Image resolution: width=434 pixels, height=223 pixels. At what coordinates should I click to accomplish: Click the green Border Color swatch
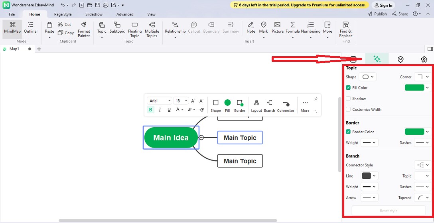click(x=414, y=132)
